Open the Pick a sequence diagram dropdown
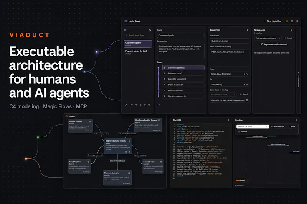The image size is (307, 204). pos(268,38)
